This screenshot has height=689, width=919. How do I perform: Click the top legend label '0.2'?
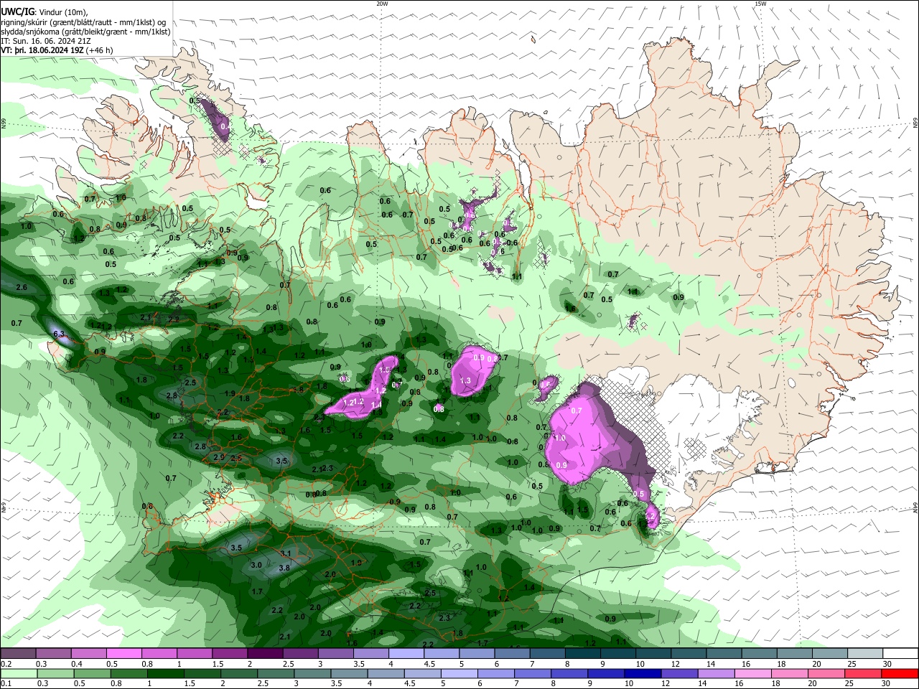[x=5, y=664]
